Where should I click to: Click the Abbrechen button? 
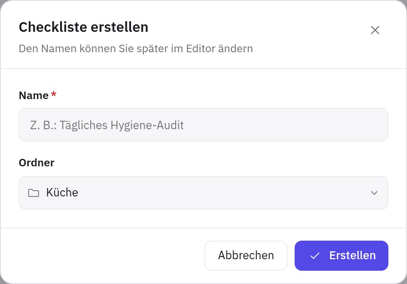pyautogui.click(x=246, y=255)
